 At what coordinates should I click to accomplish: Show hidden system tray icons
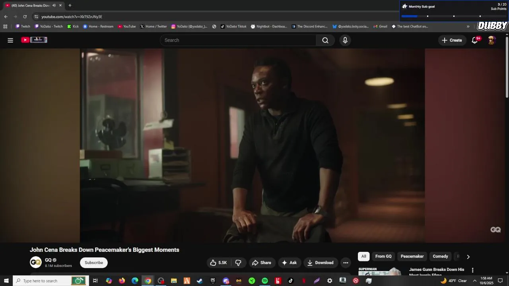(x=474, y=281)
